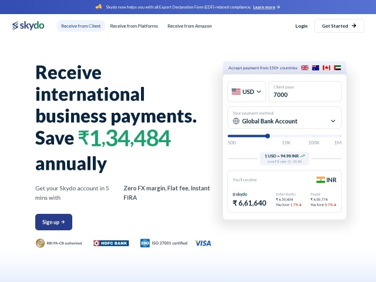This screenshot has height=282, width=376.
Task: Click the ₹1,34,484 savings figure
Action: click(x=125, y=138)
